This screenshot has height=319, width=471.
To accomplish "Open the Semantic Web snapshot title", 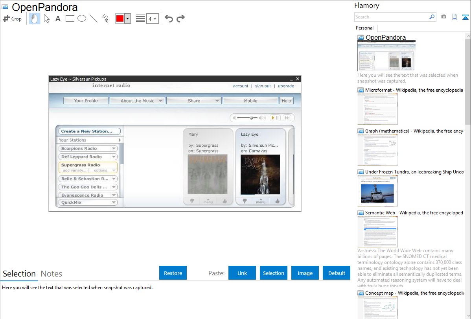I will point(414,213).
